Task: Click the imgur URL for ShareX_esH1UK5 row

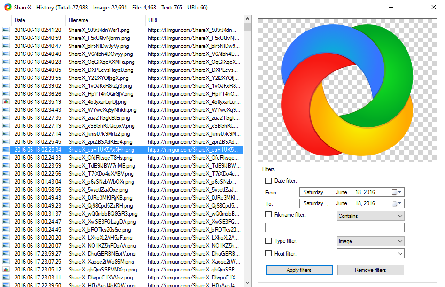Action: coord(193,149)
